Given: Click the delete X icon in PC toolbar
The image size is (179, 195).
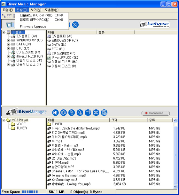Looking at the screenshot, I should pyautogui.click(x=75, y=25).
